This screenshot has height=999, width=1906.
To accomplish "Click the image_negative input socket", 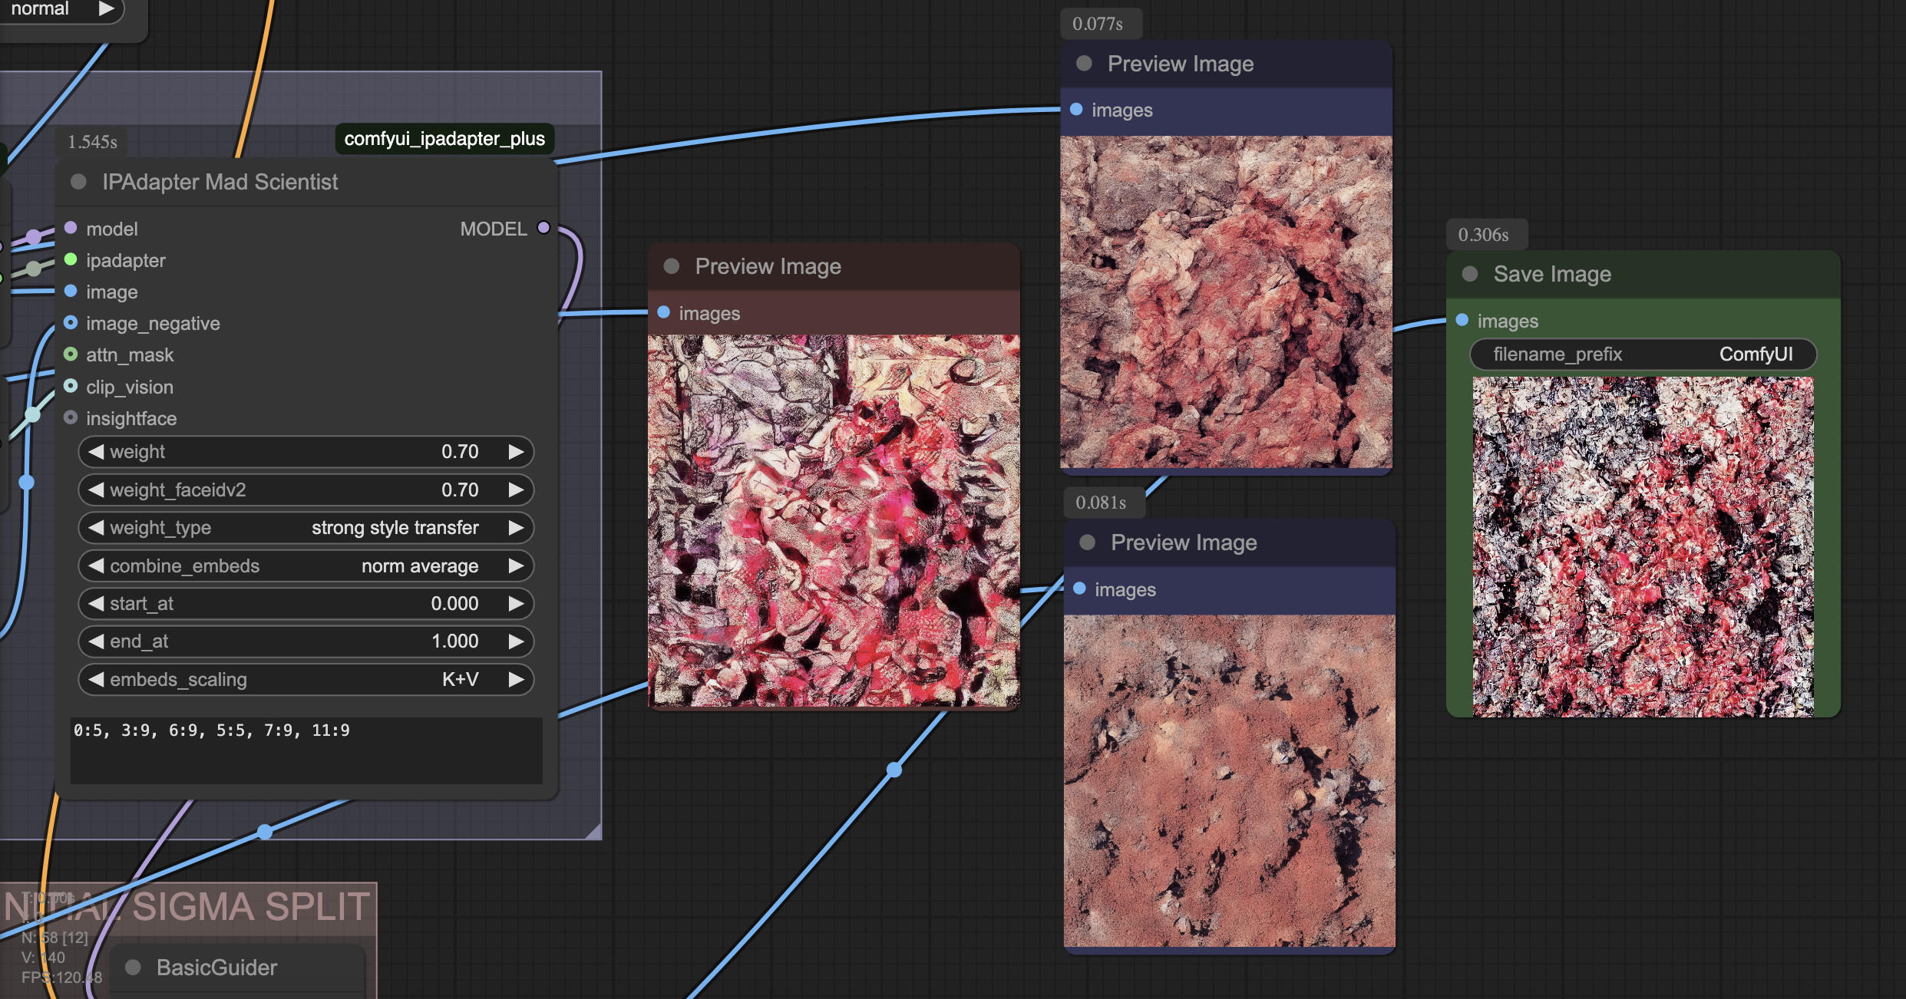I will click(x=71, y=322).
